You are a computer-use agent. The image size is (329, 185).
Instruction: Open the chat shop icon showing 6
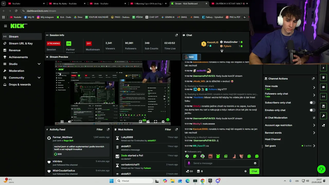[200, 171]
